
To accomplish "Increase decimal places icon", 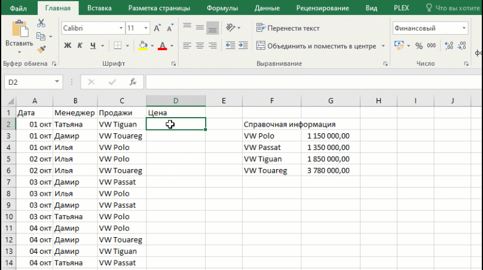I will coord(449,45).
